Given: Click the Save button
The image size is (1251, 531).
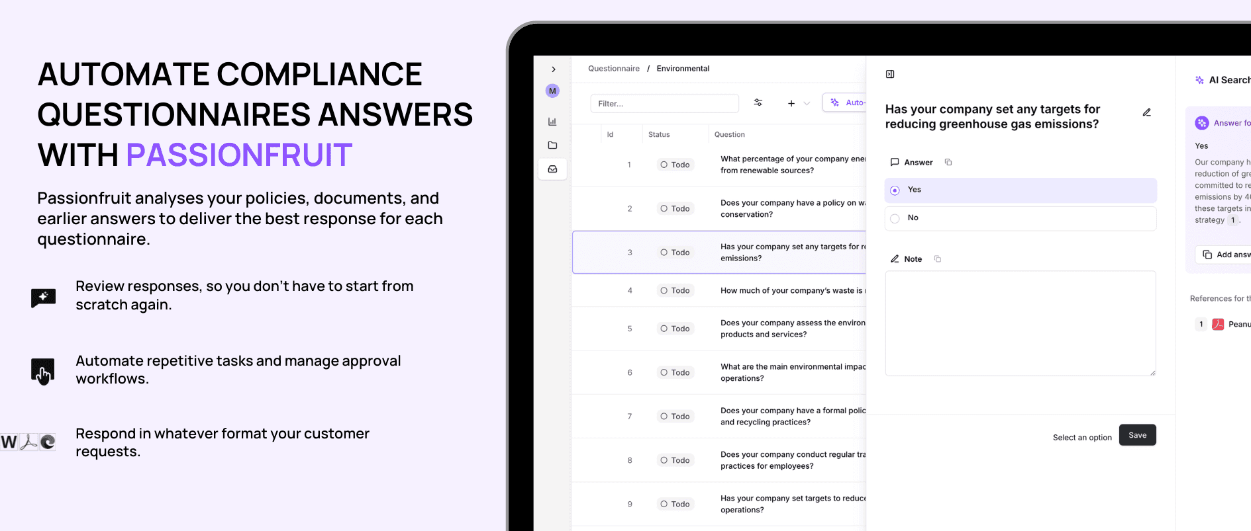Looking at the screenshot, I should [x=1137, y=435].
